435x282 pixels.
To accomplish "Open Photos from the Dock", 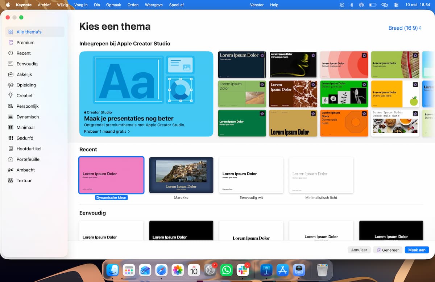I will pos(178,270).
